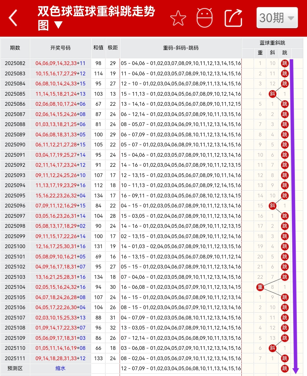Select the 跳 marker for period 2025082

(285, 63)
